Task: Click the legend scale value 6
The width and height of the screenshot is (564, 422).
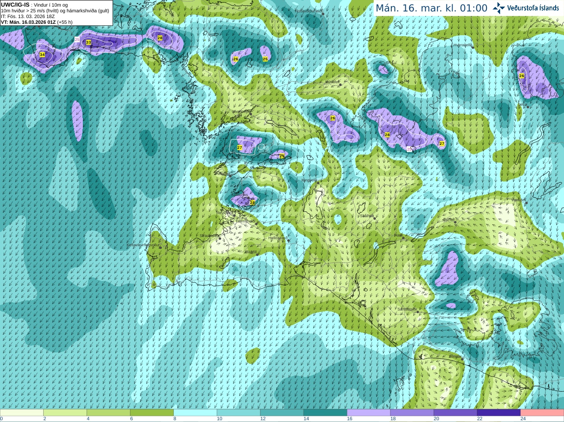Action: coord(132,419)
